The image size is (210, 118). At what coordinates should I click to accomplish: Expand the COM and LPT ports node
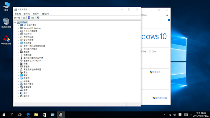(x=18, y=61)
